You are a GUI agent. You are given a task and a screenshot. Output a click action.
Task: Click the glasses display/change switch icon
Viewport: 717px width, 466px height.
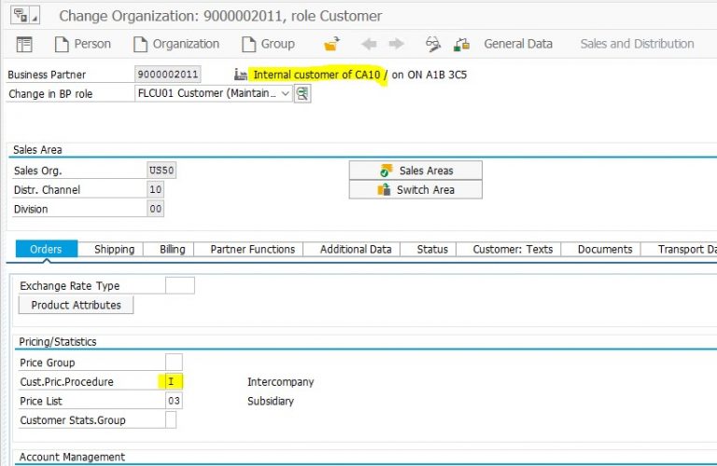pos(432,44)
